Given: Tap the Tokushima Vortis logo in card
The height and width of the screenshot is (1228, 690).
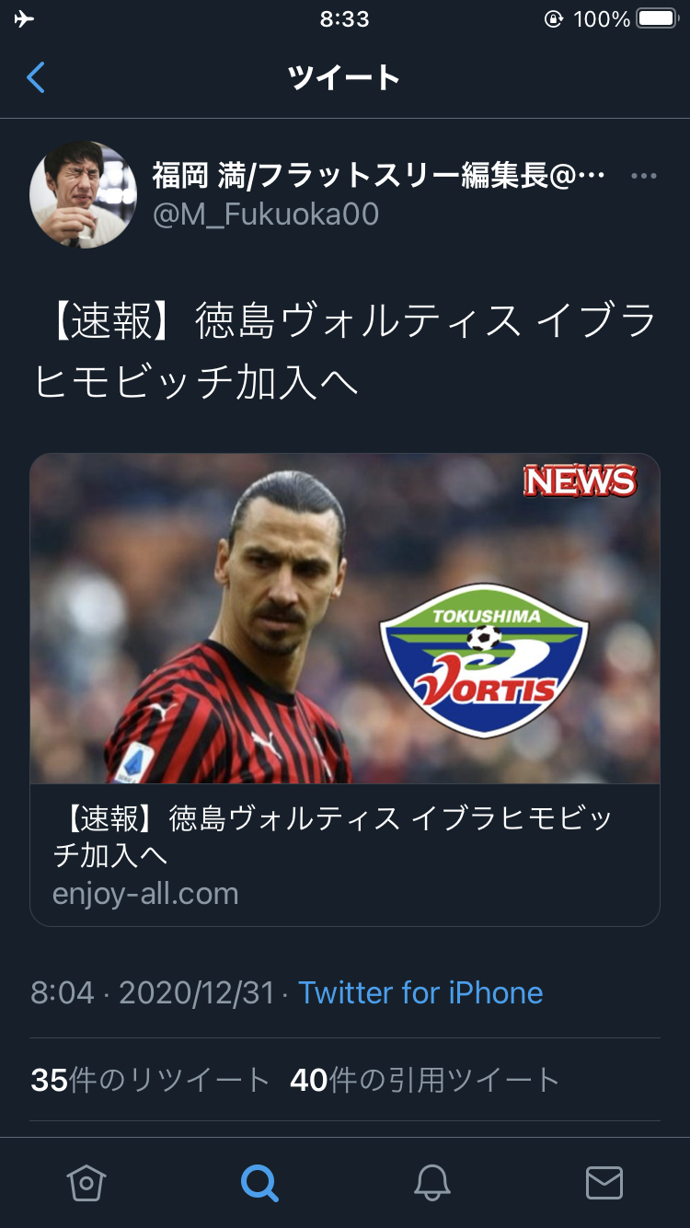Looking at the screenshot, I should point(485,659).
